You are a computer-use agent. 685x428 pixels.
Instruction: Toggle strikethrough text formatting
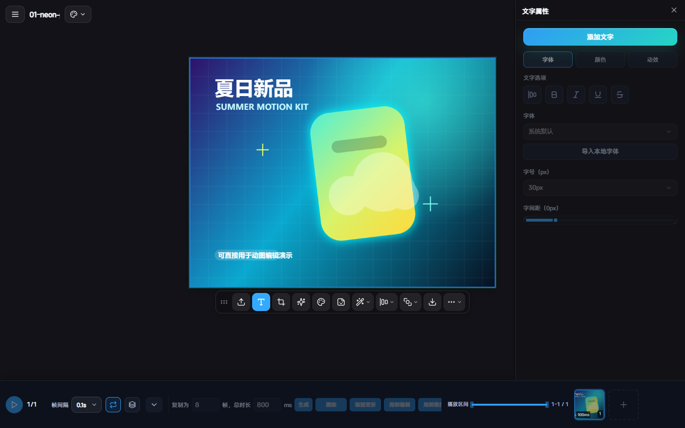click(x=620, y=95)
